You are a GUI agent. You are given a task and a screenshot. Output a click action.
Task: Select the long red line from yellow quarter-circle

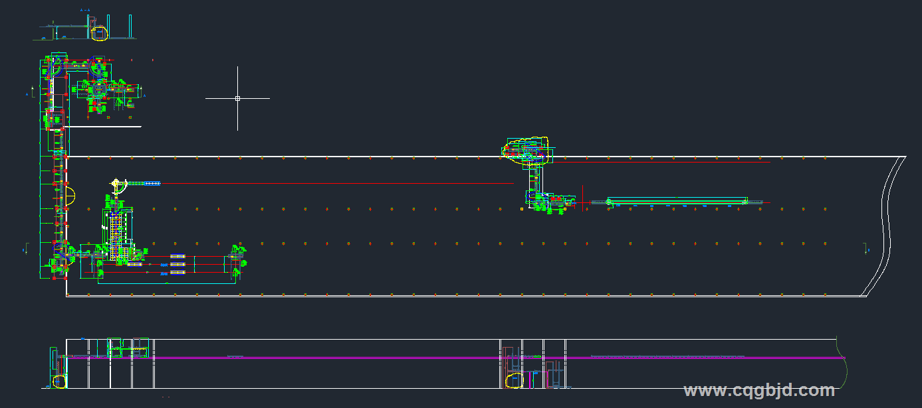coord(332,183)
